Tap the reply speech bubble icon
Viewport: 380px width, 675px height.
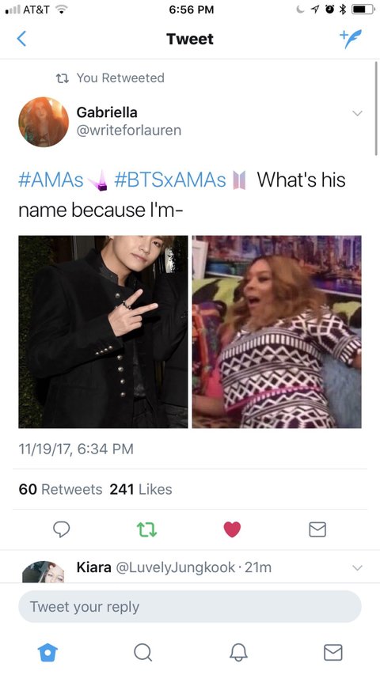pos(61,529)
